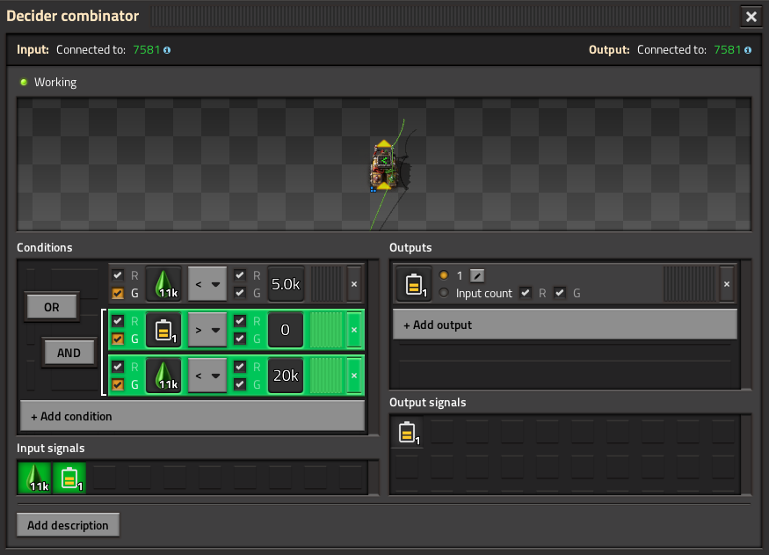
Task: Remove the > 0 condition with its X
Action: pyautogui.click(x=354, y=330)
